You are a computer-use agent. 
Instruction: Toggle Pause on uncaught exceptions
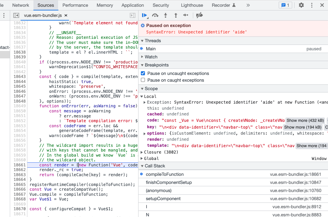tap(143, 73)
